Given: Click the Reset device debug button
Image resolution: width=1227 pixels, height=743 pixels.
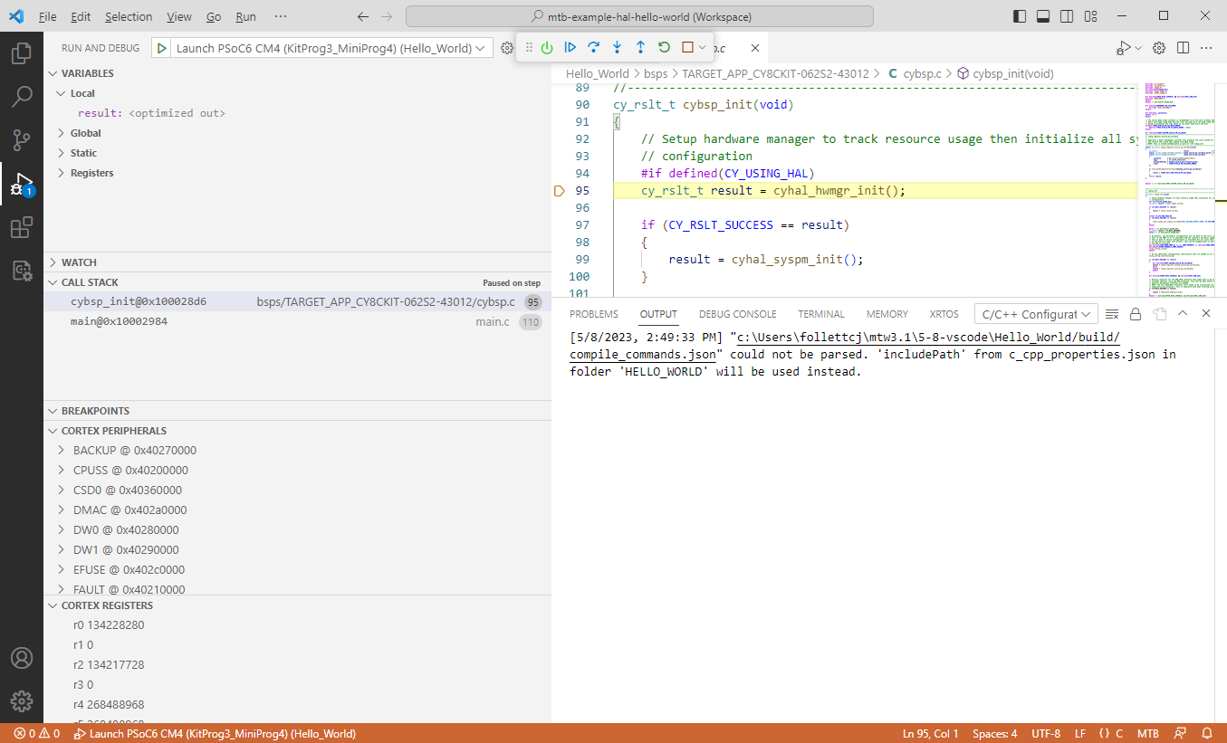Looking at the screenshot, I should tap(547, 48).
